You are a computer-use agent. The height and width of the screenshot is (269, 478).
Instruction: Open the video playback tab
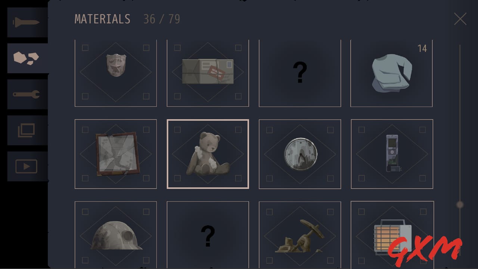click(x=27, y=167)
